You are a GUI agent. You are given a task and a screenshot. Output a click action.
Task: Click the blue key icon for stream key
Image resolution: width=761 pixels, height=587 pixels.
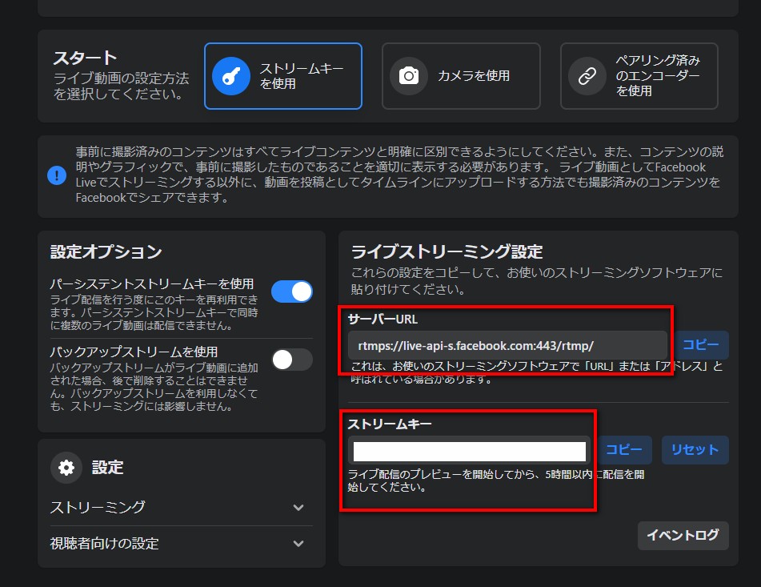pos(231,76)
